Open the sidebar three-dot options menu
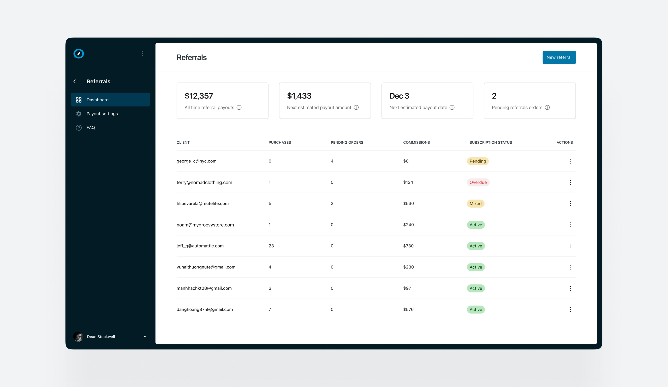This screenshot has width=668, height=387. (142, 54)
